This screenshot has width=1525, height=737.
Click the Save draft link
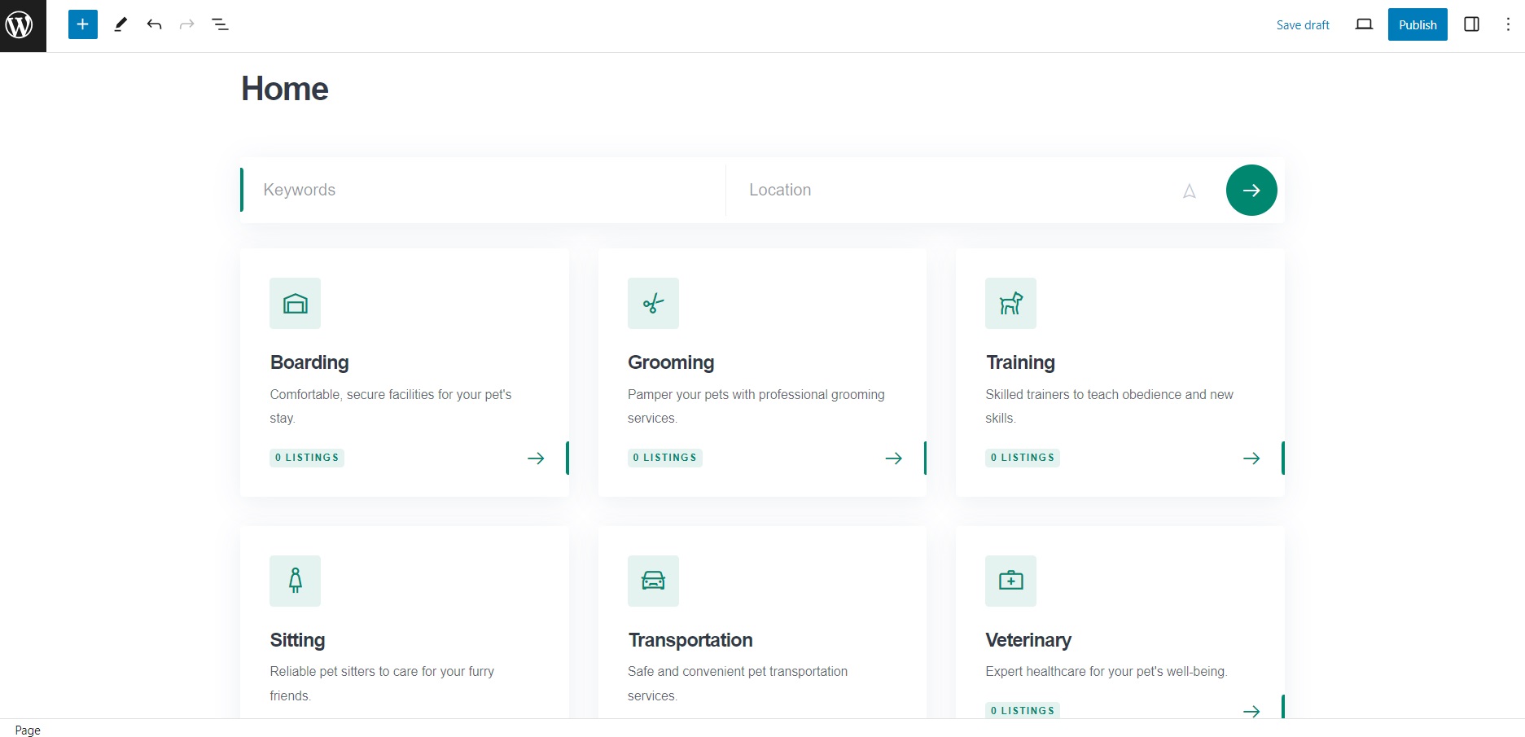tap(1302, 24)
